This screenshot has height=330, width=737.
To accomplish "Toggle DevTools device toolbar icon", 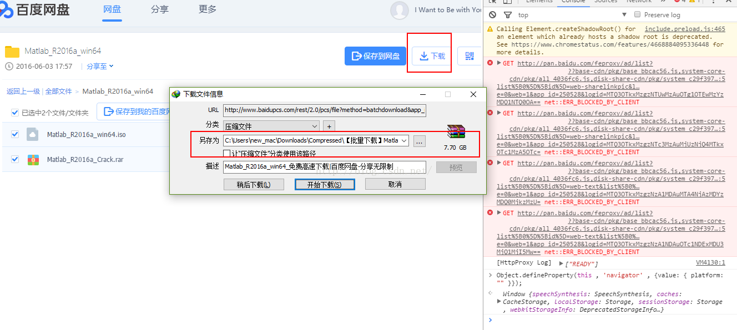I will tap(508, 1).
